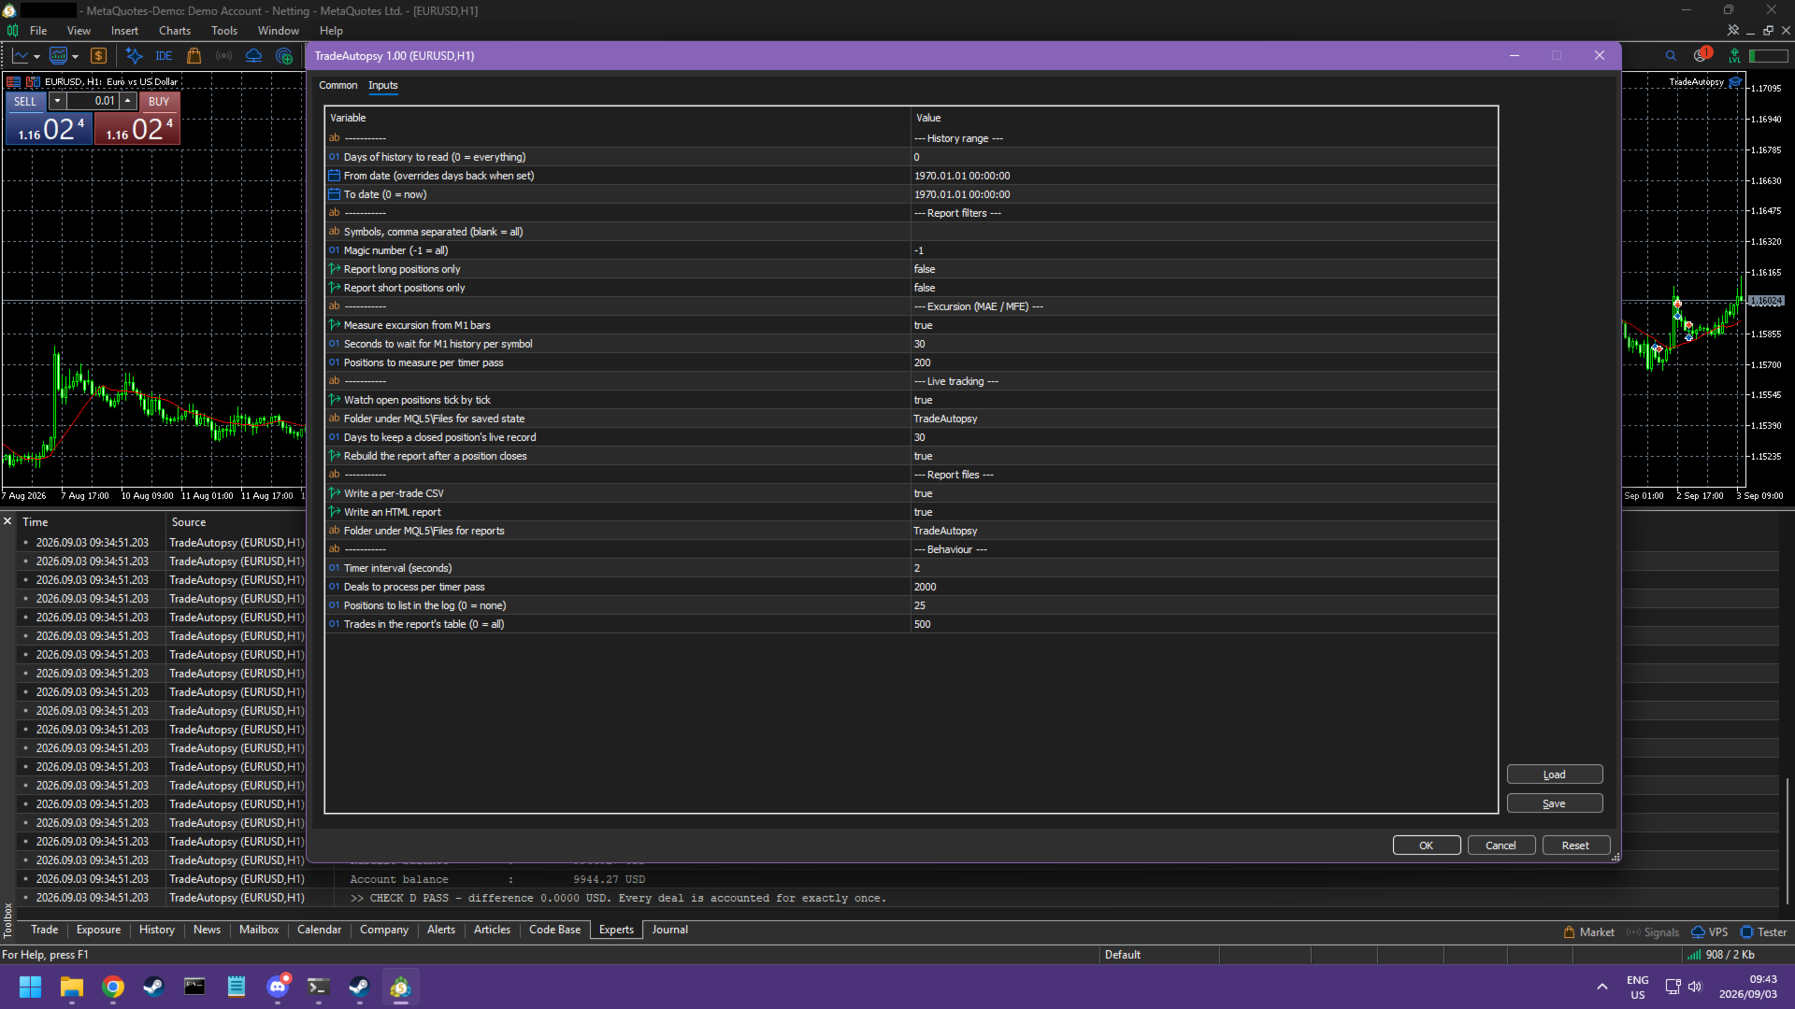Open the IDE MetaEditor toolbar icon
This screenshot has height=1009, width=1795.
tap(164, 56)
